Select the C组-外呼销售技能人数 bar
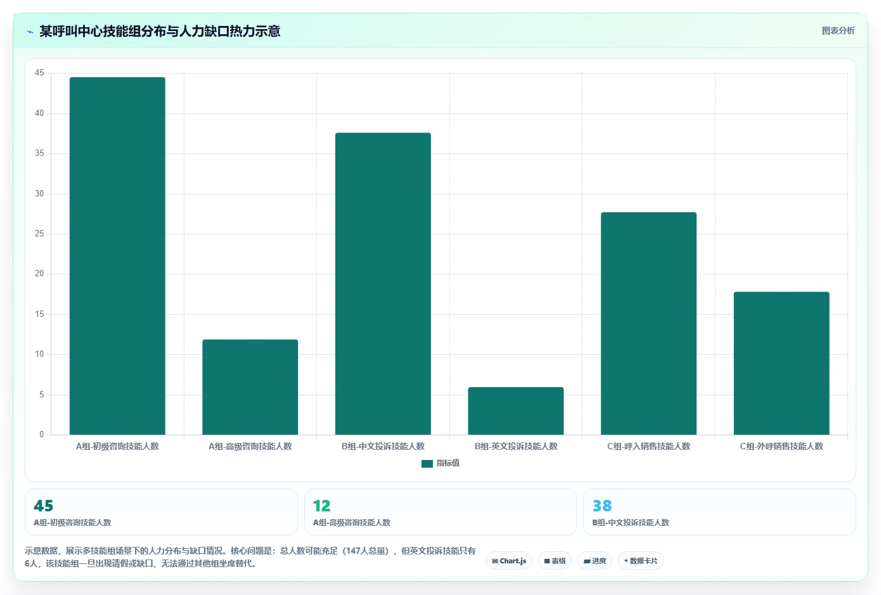Viewport: 881px width, 595px height. (x=781, y=363)
